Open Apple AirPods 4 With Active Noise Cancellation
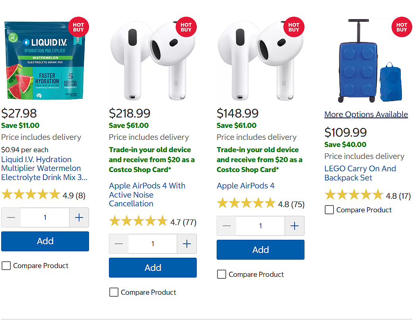This screenshot has height=323, width=415. pos(147,195)
